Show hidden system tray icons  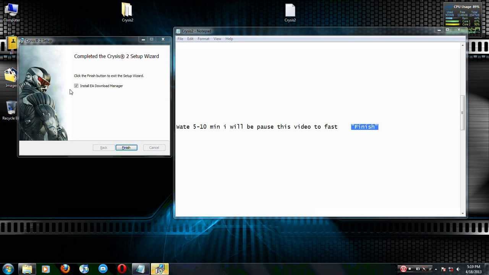tap(436, 269)
